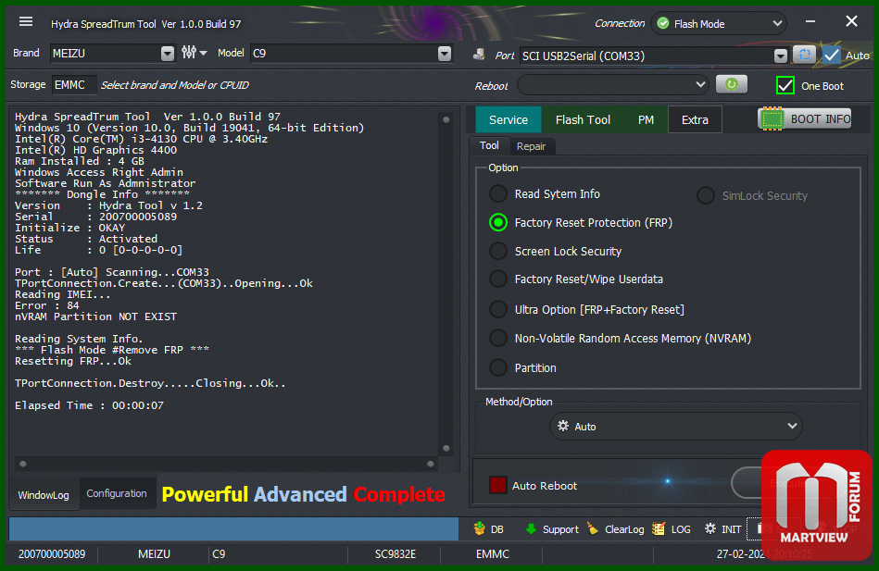Switch to the Flash Tool tab
Screen dimensions: 879x571
[x=583, y=119]
